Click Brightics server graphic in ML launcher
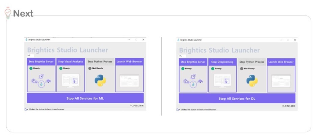Screen dimensions: 316x138 pos(41,81)
